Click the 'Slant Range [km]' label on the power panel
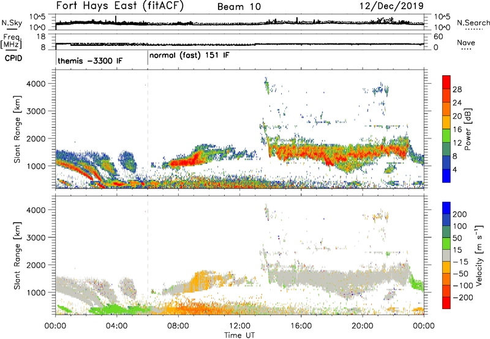The height and width of the screenshot is (339, 490). tap(17, 129)
